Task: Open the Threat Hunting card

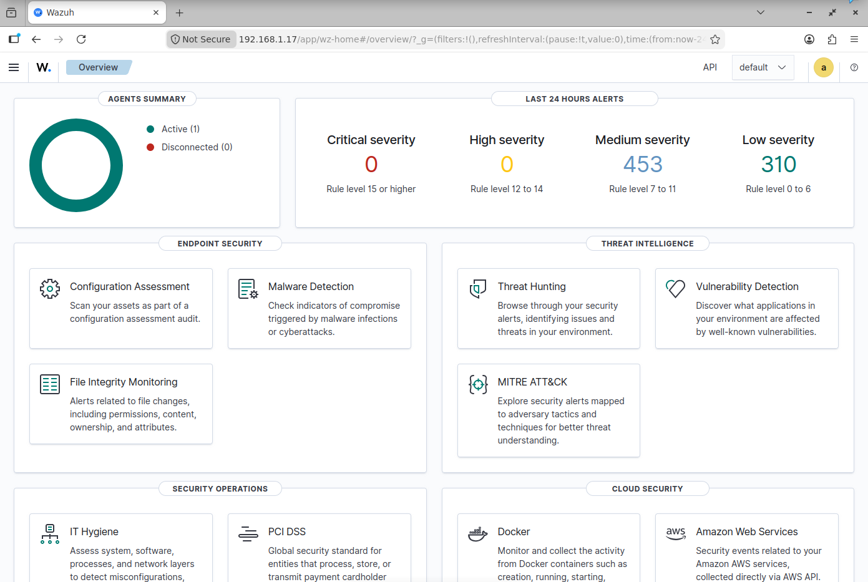Action: pos(549,308)
